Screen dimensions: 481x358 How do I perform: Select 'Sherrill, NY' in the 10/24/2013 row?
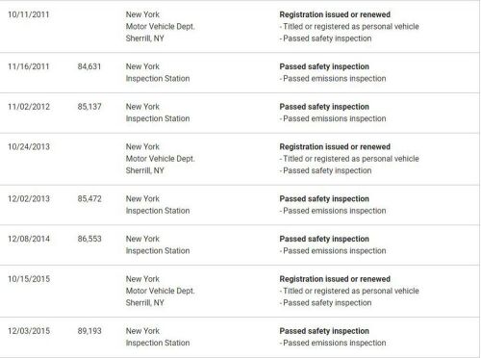click(x=145, y=170)
